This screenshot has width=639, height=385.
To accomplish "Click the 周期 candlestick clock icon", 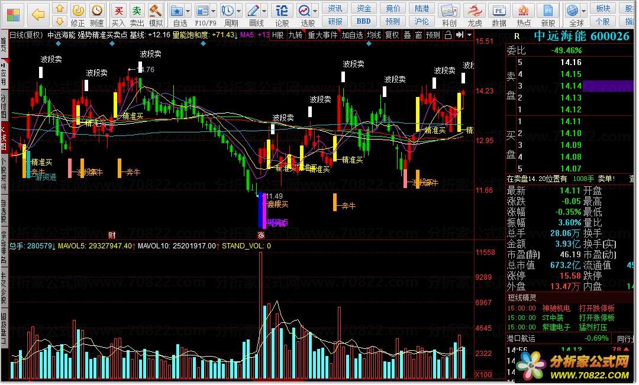I will click(227, 11).
